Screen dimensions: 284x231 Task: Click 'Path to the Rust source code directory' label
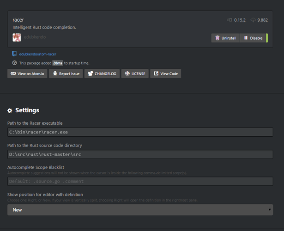(45, 146)
